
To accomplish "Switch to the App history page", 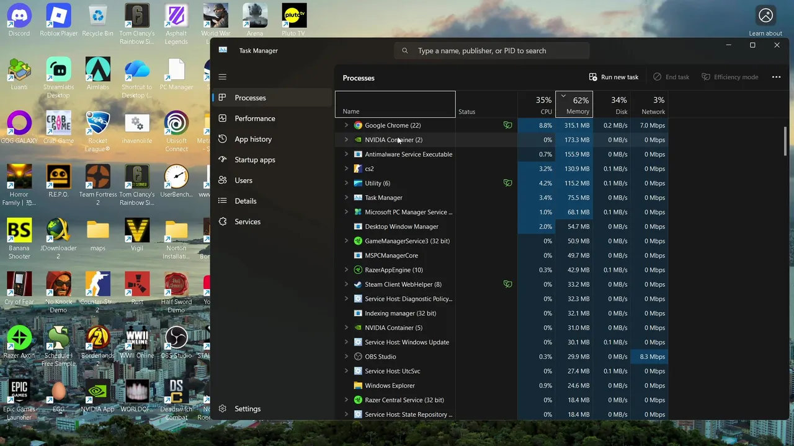I will 272,139.
